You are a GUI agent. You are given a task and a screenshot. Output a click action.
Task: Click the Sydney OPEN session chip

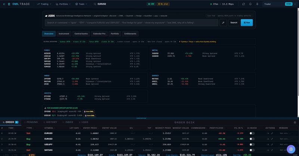pyautogui.click(x=73, y=42)
